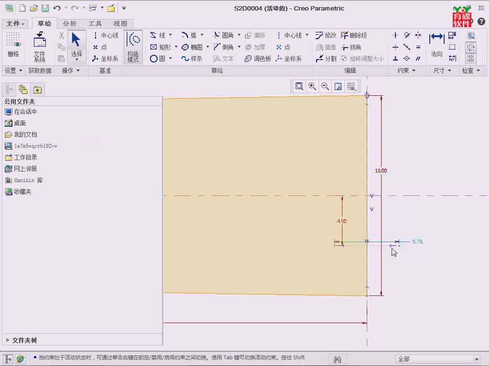Open the File (文件) menu
The image size is (489, 366).
coord(15,24)
